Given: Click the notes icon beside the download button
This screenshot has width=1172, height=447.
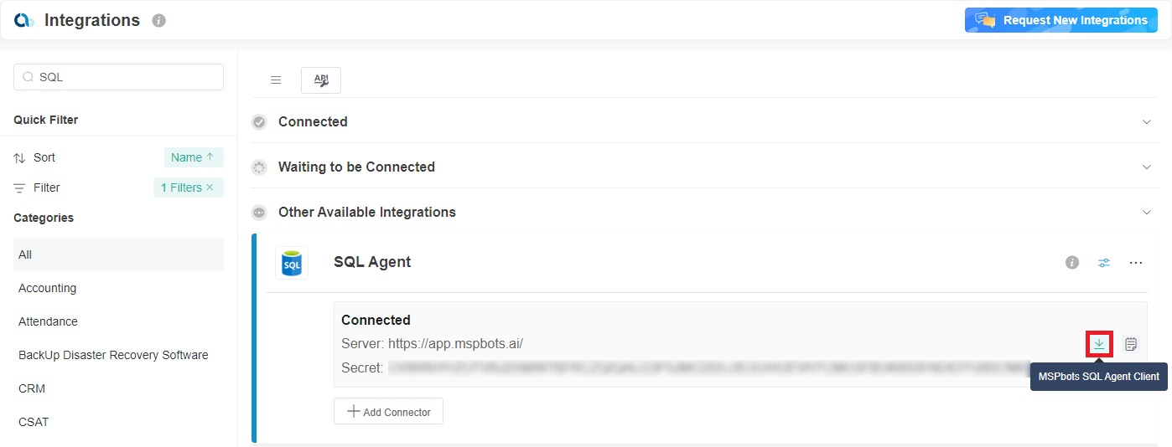Looking at the screenshot, I should click(1131, 344).
